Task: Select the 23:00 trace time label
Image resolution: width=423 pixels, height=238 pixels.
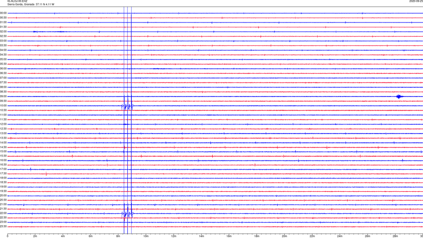Action: [x=4, y=222]
